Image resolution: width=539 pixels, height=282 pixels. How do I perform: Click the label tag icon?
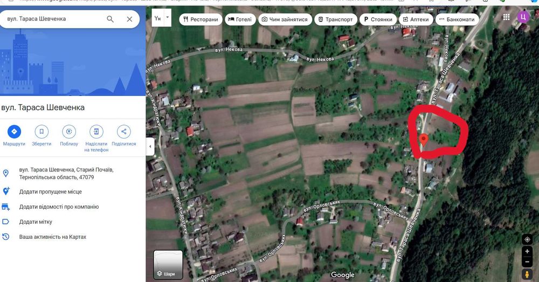coord(5,222)
